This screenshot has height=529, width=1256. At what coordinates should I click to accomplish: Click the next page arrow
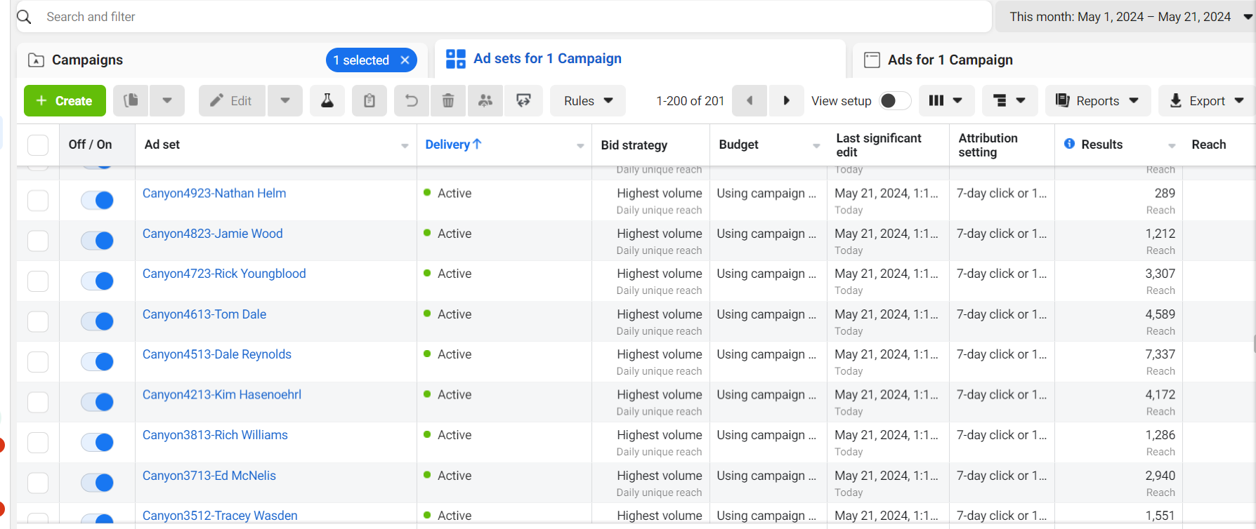click(x=786, y=101)
